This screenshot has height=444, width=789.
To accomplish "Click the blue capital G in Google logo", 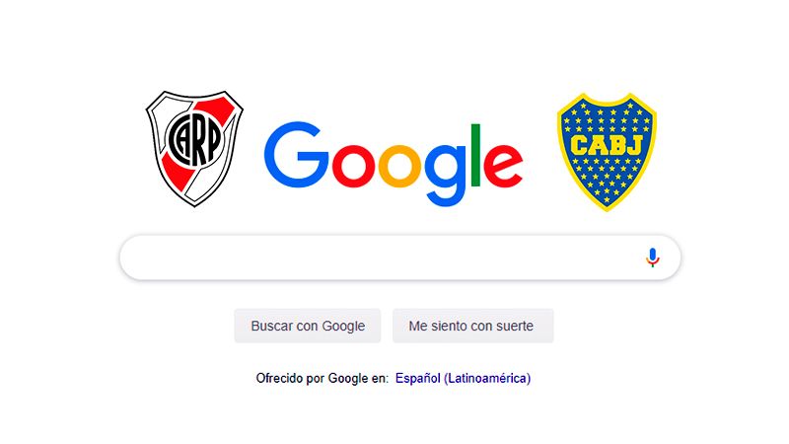I will click(x=297, y=155).
